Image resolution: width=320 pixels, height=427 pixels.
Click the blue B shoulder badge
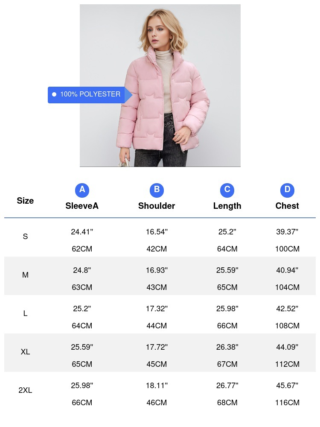pyautogui.click(x=157, y=190)
